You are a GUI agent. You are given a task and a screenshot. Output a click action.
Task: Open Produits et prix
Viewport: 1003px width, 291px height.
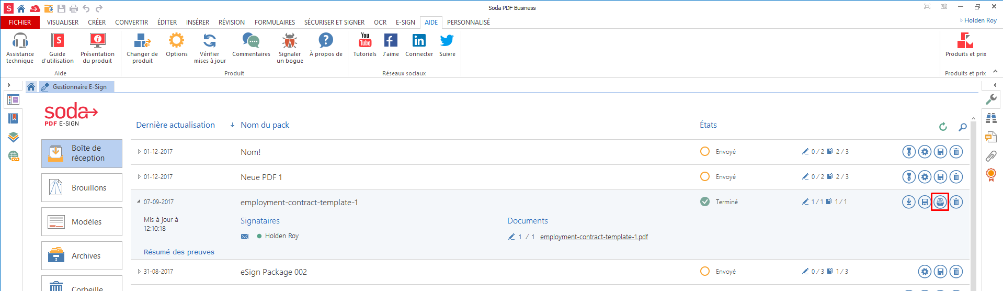pos(965,45)
